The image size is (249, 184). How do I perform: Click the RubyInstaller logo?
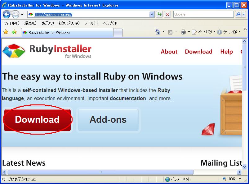pyautogui.click(x=47, y=51)
